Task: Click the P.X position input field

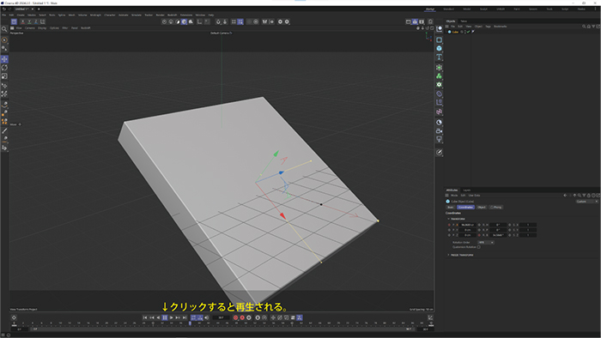Action: (468, 225)
